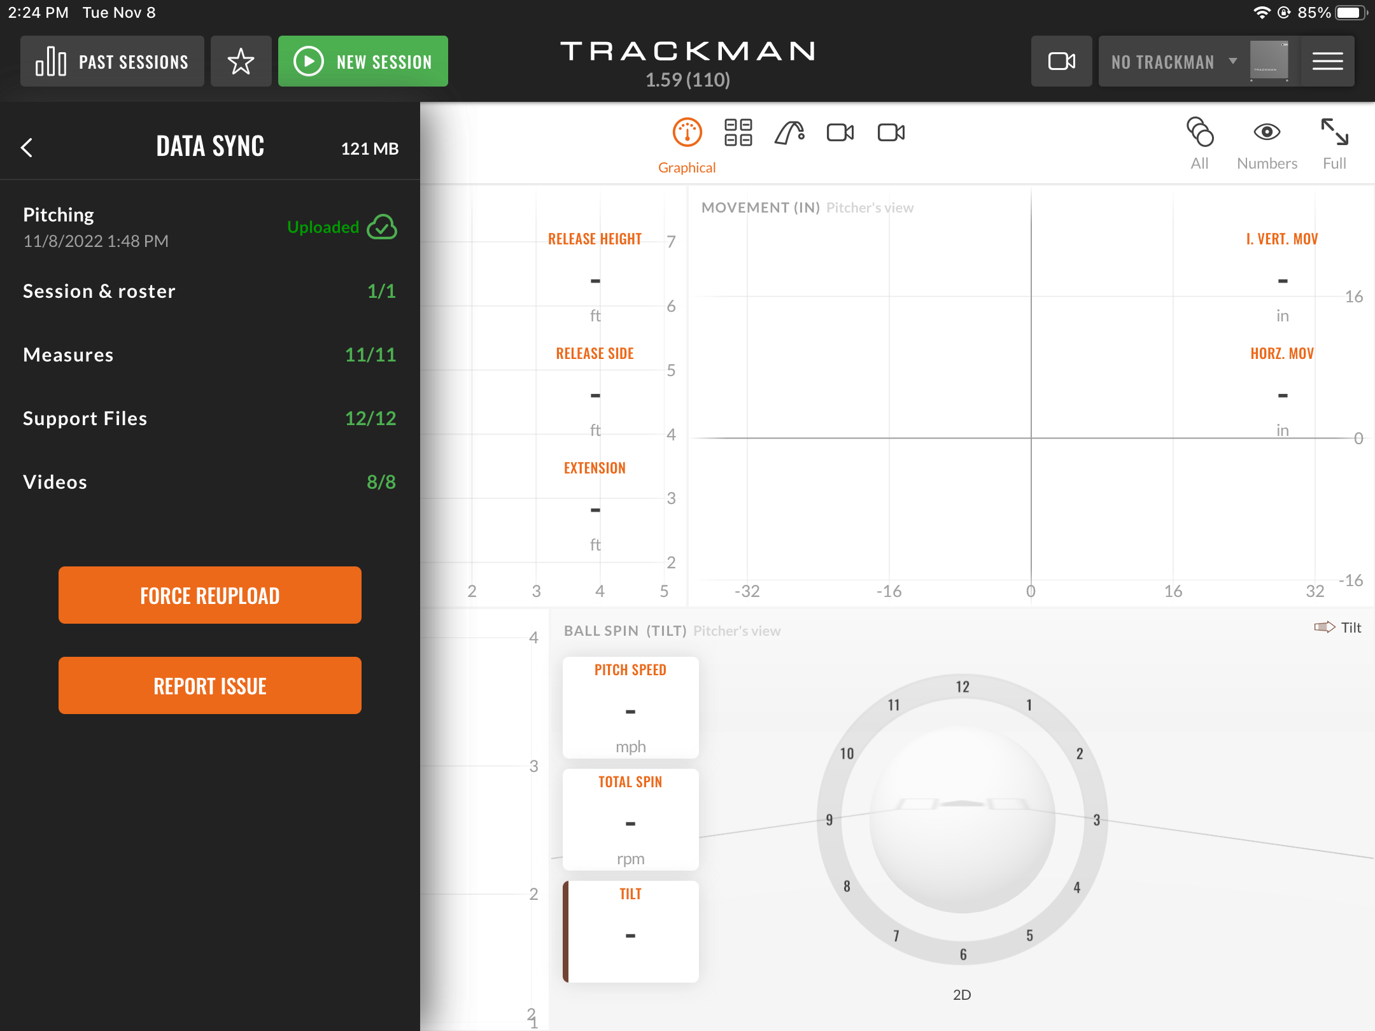Viewport: 1375px width, 1031px height.
Task: Select the Tilt metric card
Action: click(631, 932)
